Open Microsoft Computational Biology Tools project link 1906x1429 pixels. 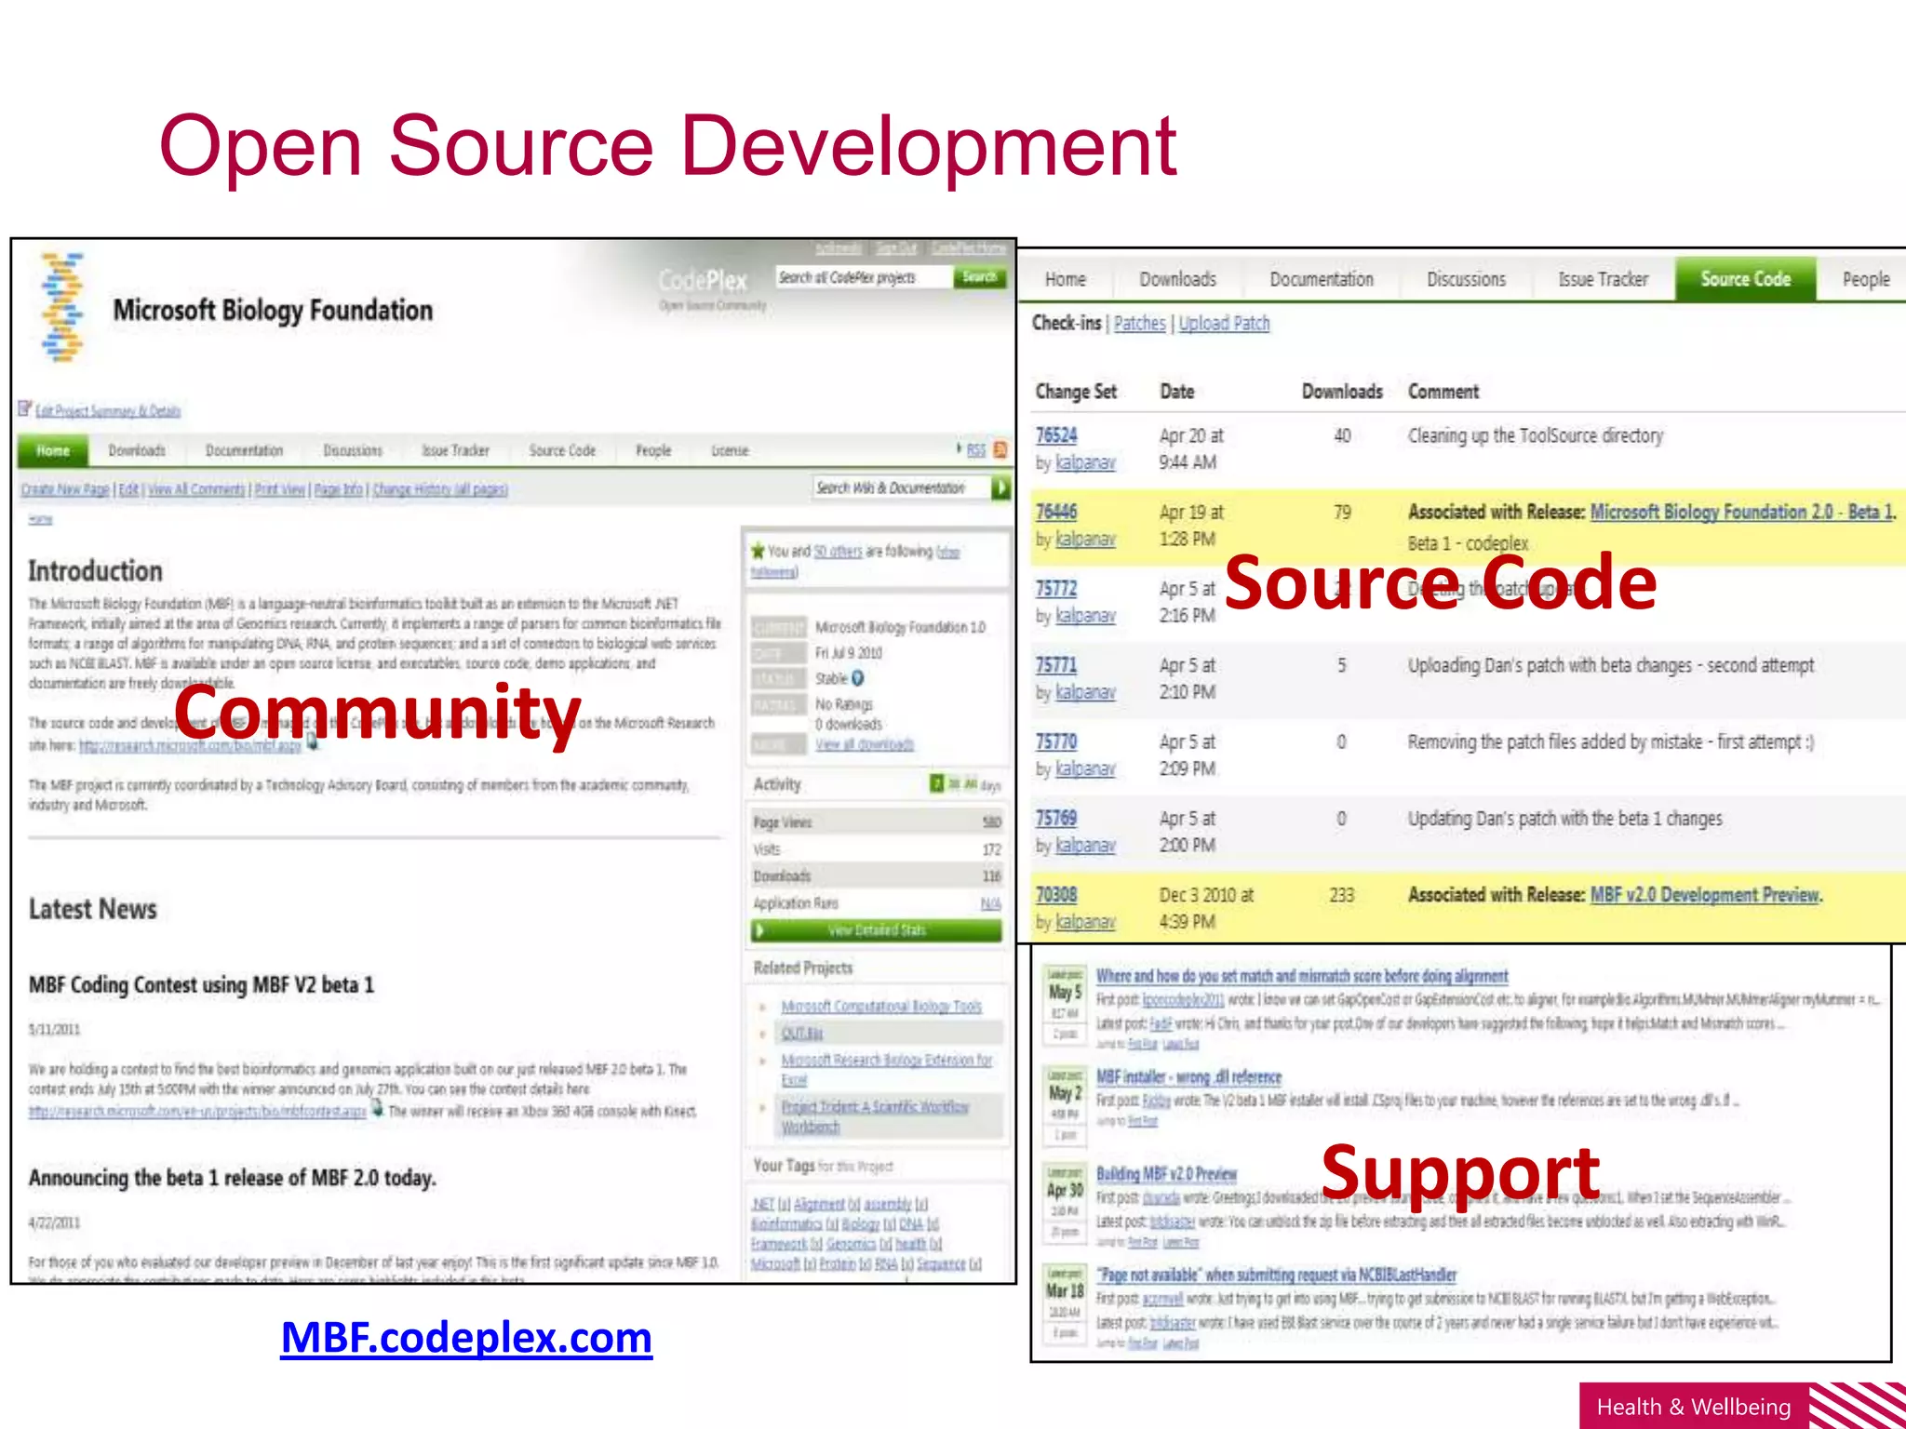point(881,1007)
